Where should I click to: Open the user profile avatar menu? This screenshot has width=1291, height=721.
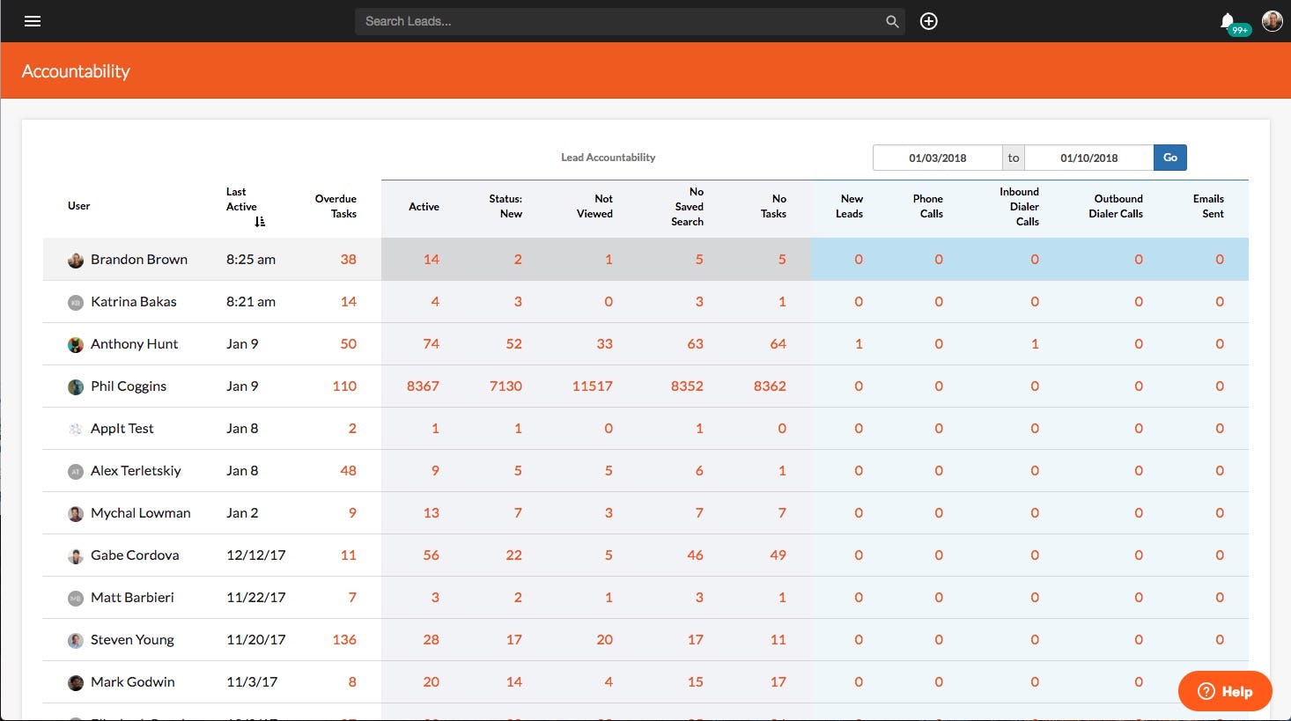[1272, 21]
